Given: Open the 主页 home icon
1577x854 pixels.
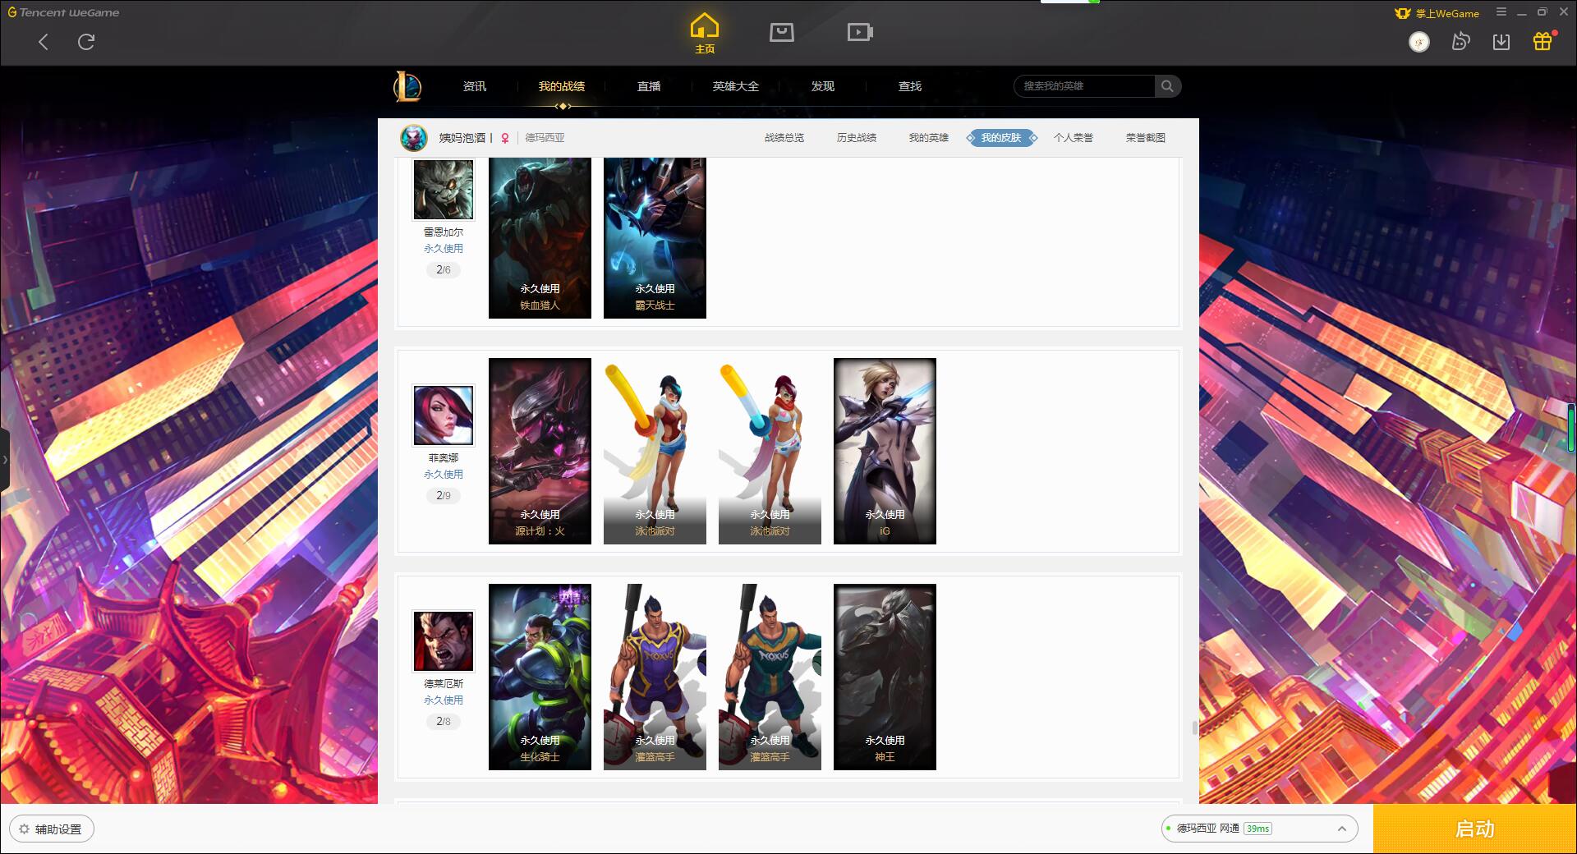Looking at the screenshot, I should click(705, 34).
